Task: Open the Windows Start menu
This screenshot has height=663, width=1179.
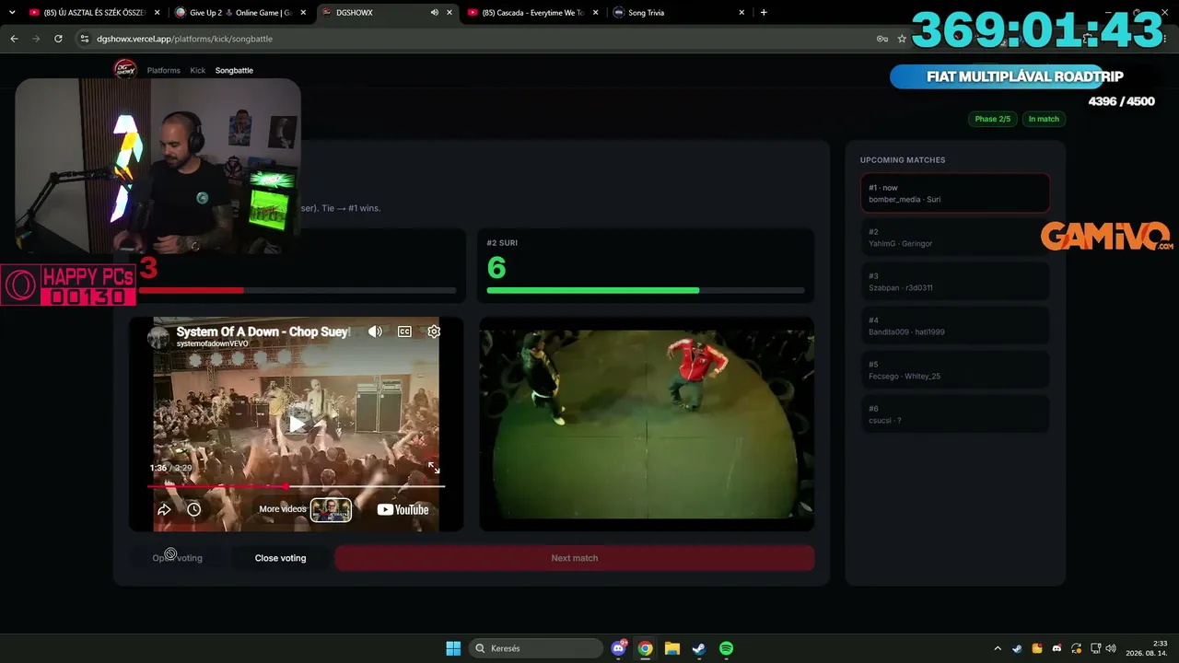Action: [x=453, y=648]
